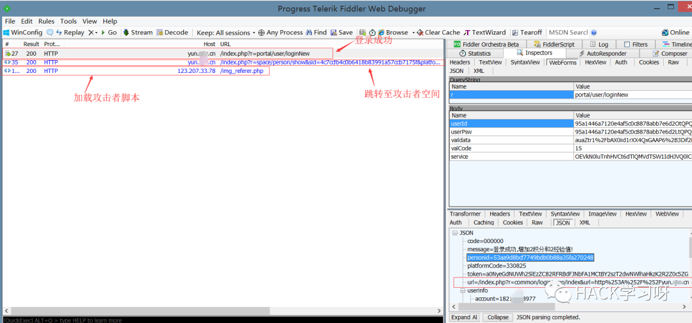
Task: Open the AutoResponder tab
Action: 602,53
